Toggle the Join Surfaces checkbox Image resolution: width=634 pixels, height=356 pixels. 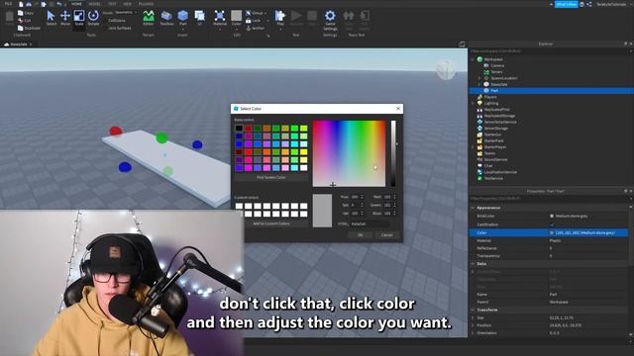(105, 29)
